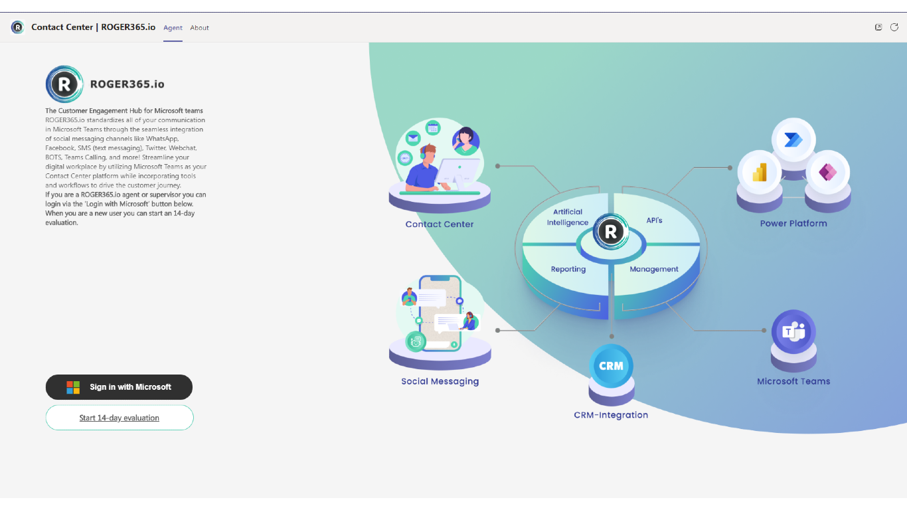The image size is (907, 510).
Task: Open the Agent tab
Action: (x=173, y=28)
